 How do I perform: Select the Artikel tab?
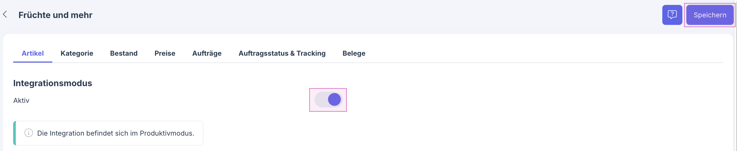(33, 53)
